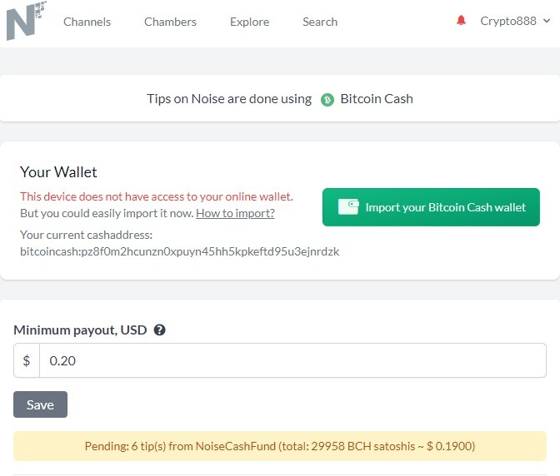Open the How to import link

[235, 213]
